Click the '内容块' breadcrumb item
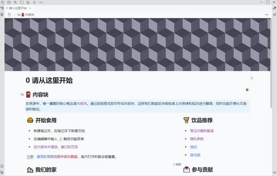Viewport: 277px width, 176px height. point(26,15)
